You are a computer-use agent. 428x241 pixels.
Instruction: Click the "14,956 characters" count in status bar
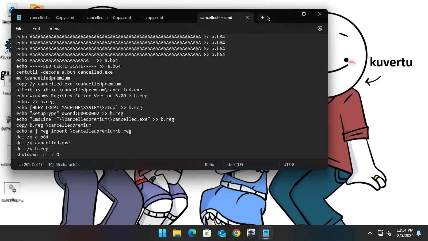click(x=64, y=165)
